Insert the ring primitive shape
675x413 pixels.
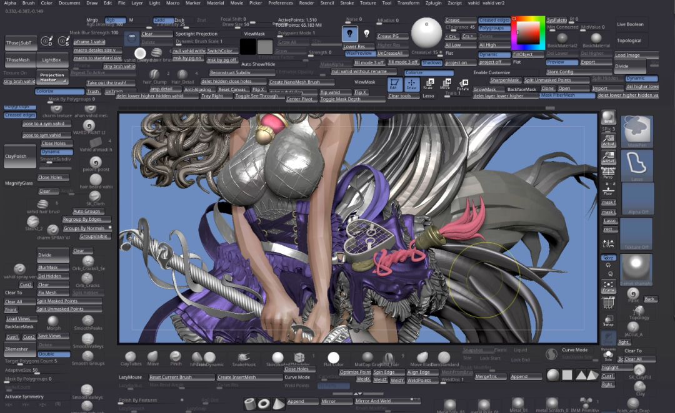tap(264, 404)
